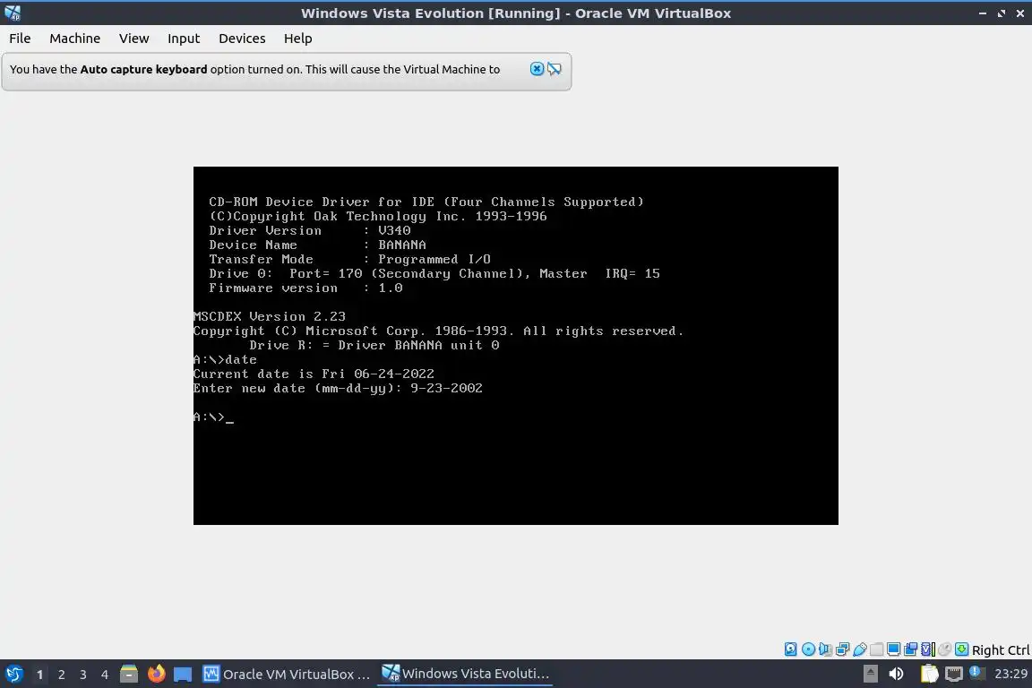Click the shared folders indicator icon
The width and height of the screenshot is (1032, 688).
877,649
